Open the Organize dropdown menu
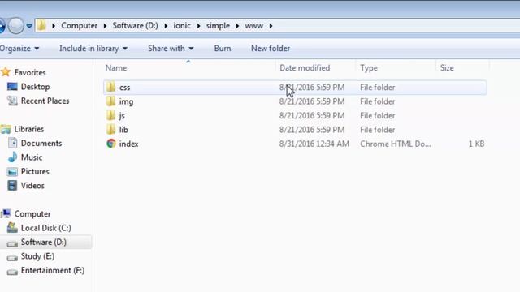Viewport: 520px width, 292px height. tap(19, 49)
